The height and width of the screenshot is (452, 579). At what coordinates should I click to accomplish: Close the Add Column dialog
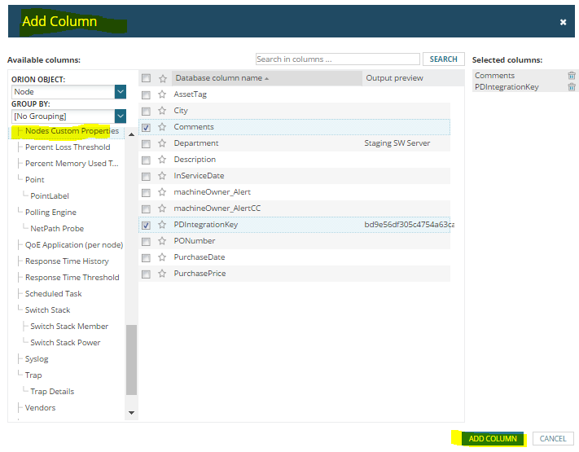pyautogui.click(x=563, y=22)
